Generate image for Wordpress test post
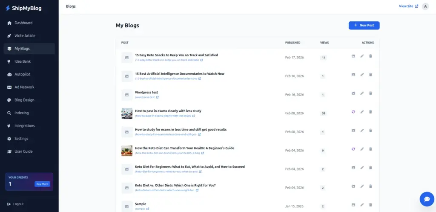 [x=353, y=93]
